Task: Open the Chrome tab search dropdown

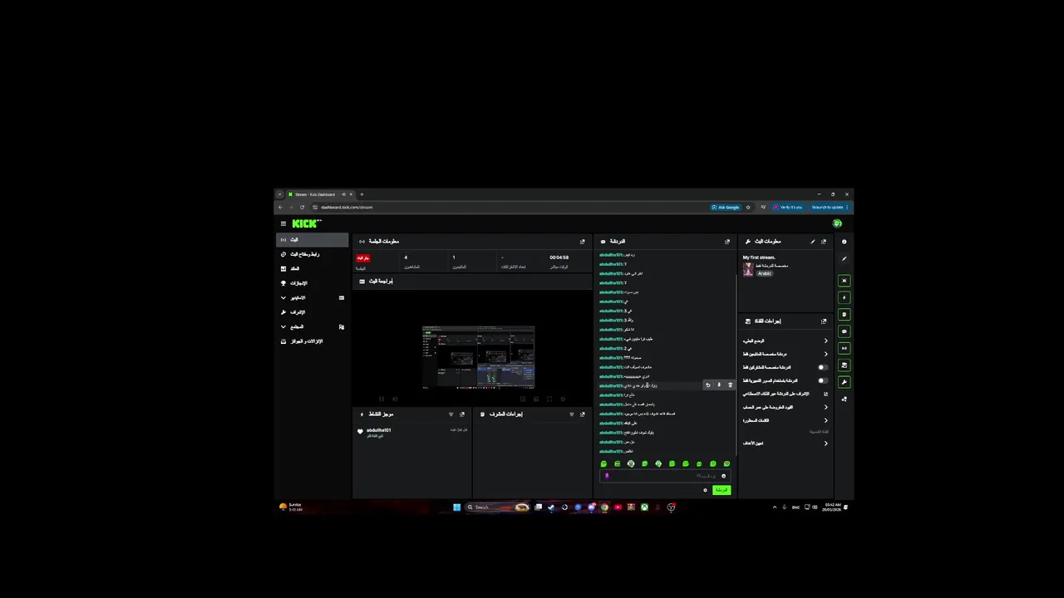Action: (x=279, y=194)
